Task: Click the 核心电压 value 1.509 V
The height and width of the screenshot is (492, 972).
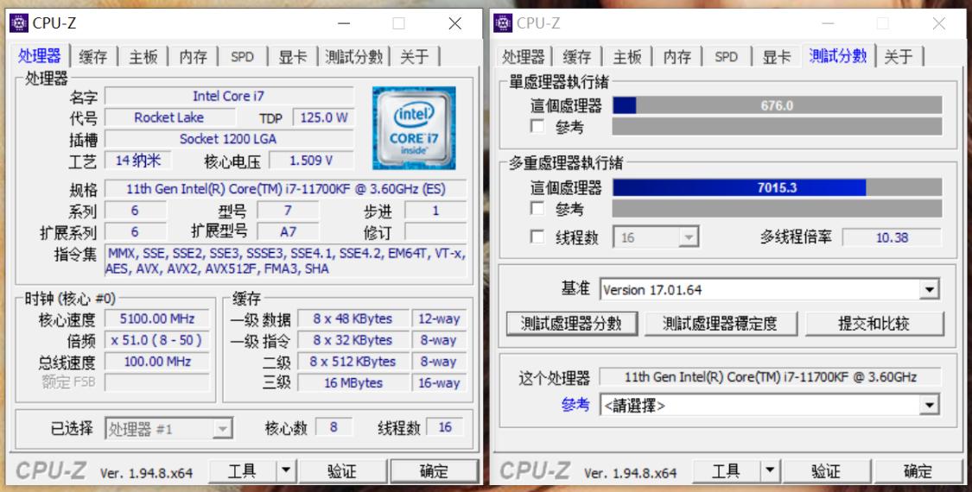Action: click(x=311, y=160)
